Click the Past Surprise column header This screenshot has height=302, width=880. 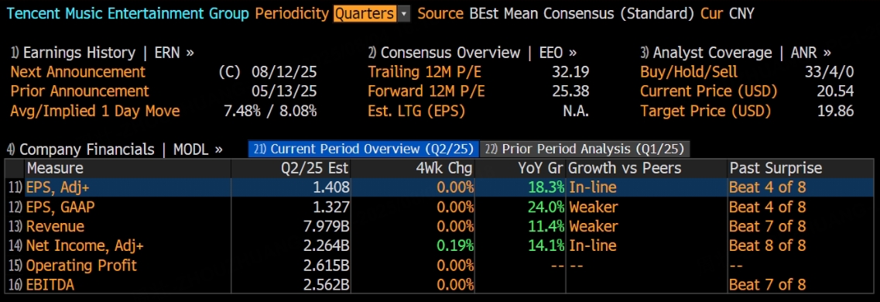(x=775, y=168)
